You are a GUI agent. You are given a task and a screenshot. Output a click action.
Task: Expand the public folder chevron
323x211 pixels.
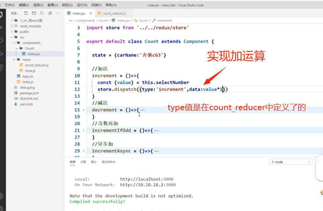[12, 32]
